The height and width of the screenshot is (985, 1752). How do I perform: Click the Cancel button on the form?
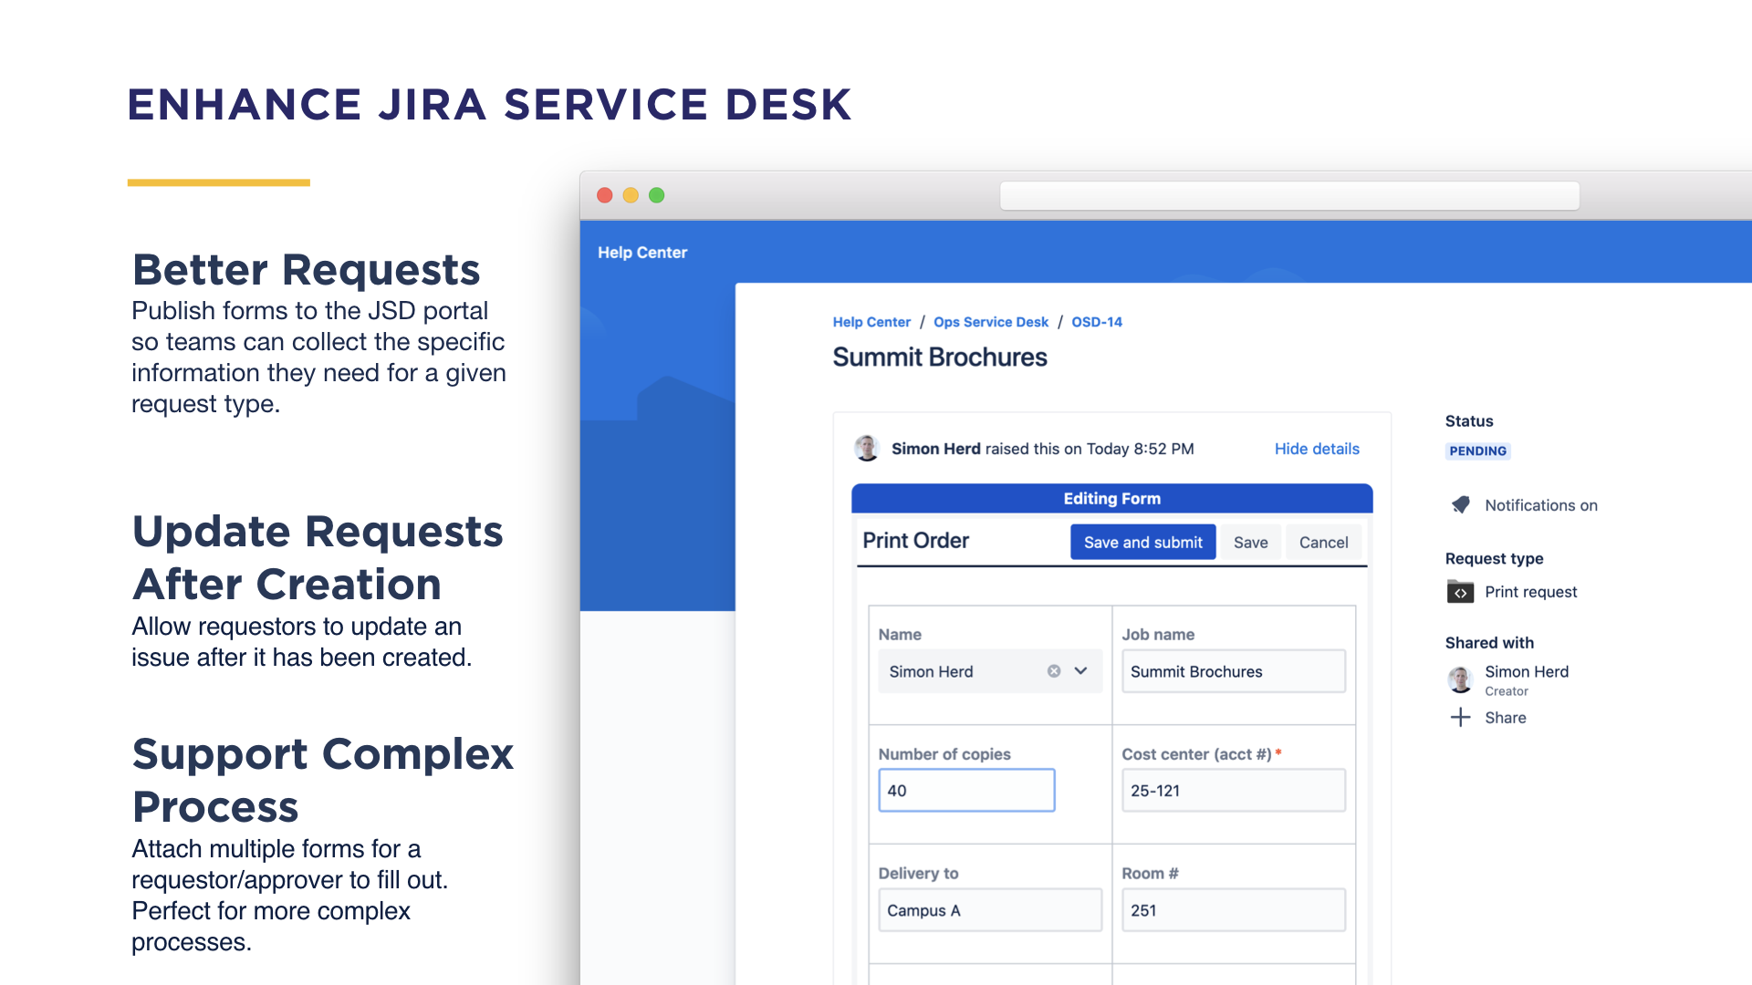[1322, 543]
